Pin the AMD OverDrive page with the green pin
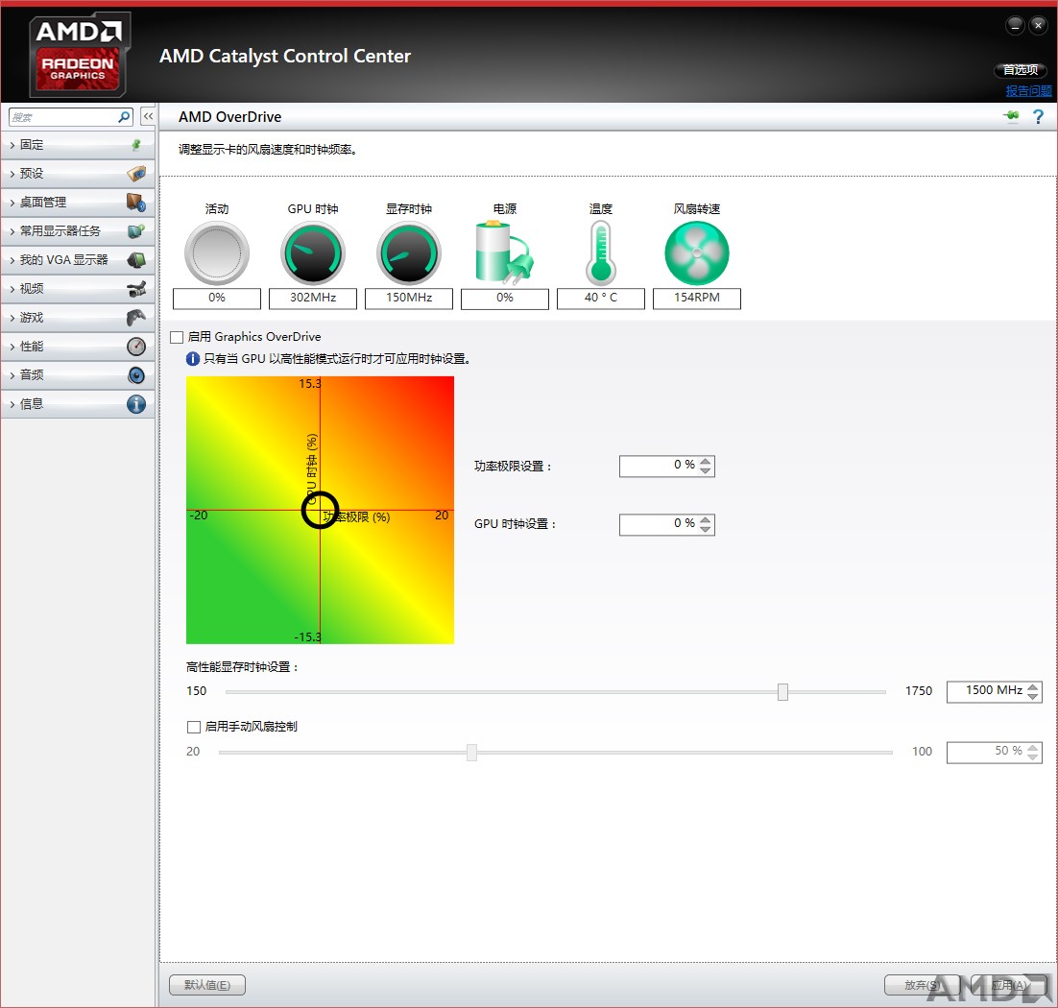The height and width of the screenshot is (1008, 1058). (x=1011, y=116)
